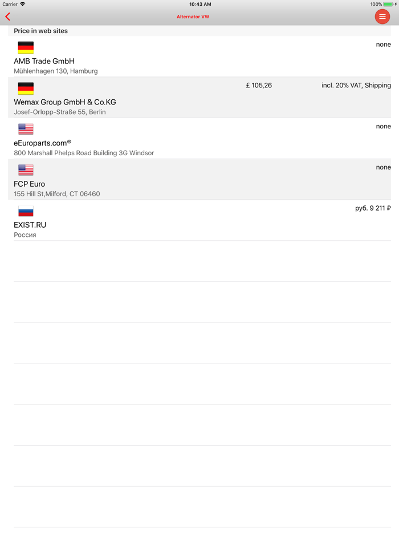The image size is (399, 533).
Task: Tap German flag above Wemax Group
Action: (26, 88)
